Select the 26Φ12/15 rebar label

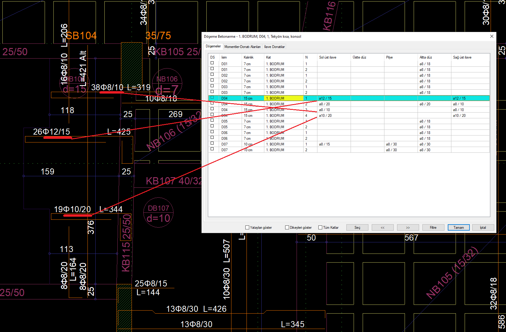tap(52, 132)
